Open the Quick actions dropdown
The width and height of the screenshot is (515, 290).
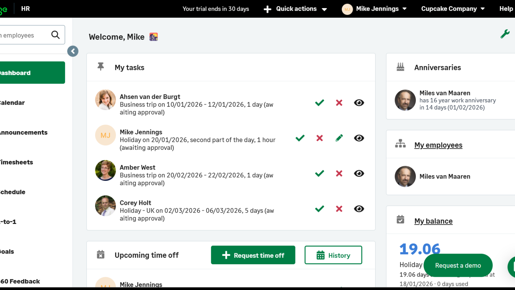coord(295,9)
